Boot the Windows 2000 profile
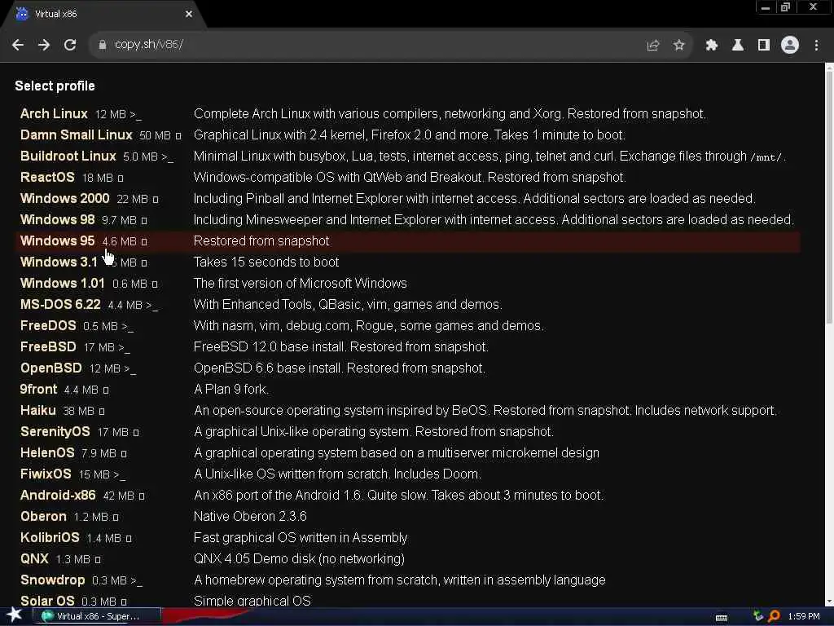 pyautogui.click(x=64, y=199)
